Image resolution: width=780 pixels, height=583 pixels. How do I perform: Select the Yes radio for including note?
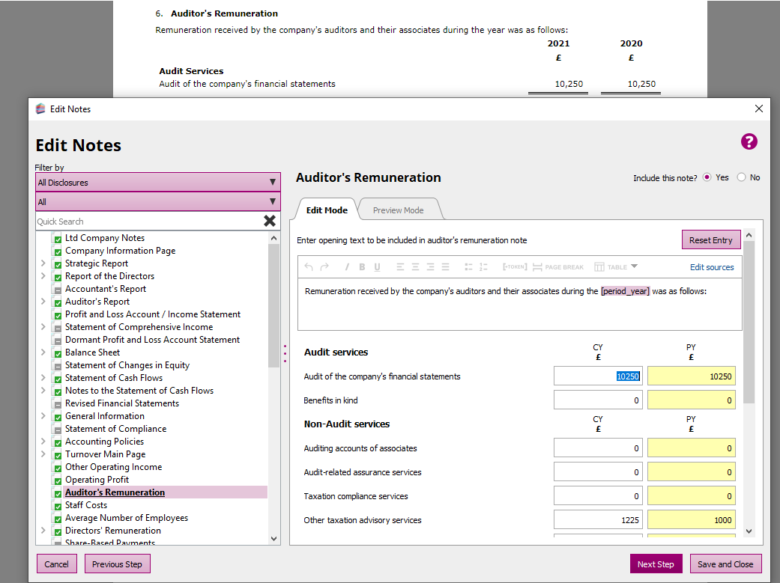click(x=707, y=177)
